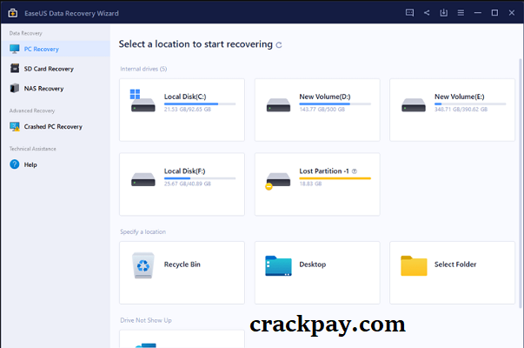The image size is (524, 348).
Task: Click the '348.71 GB/390.62 GB' size text
Action: click(461, 110)
